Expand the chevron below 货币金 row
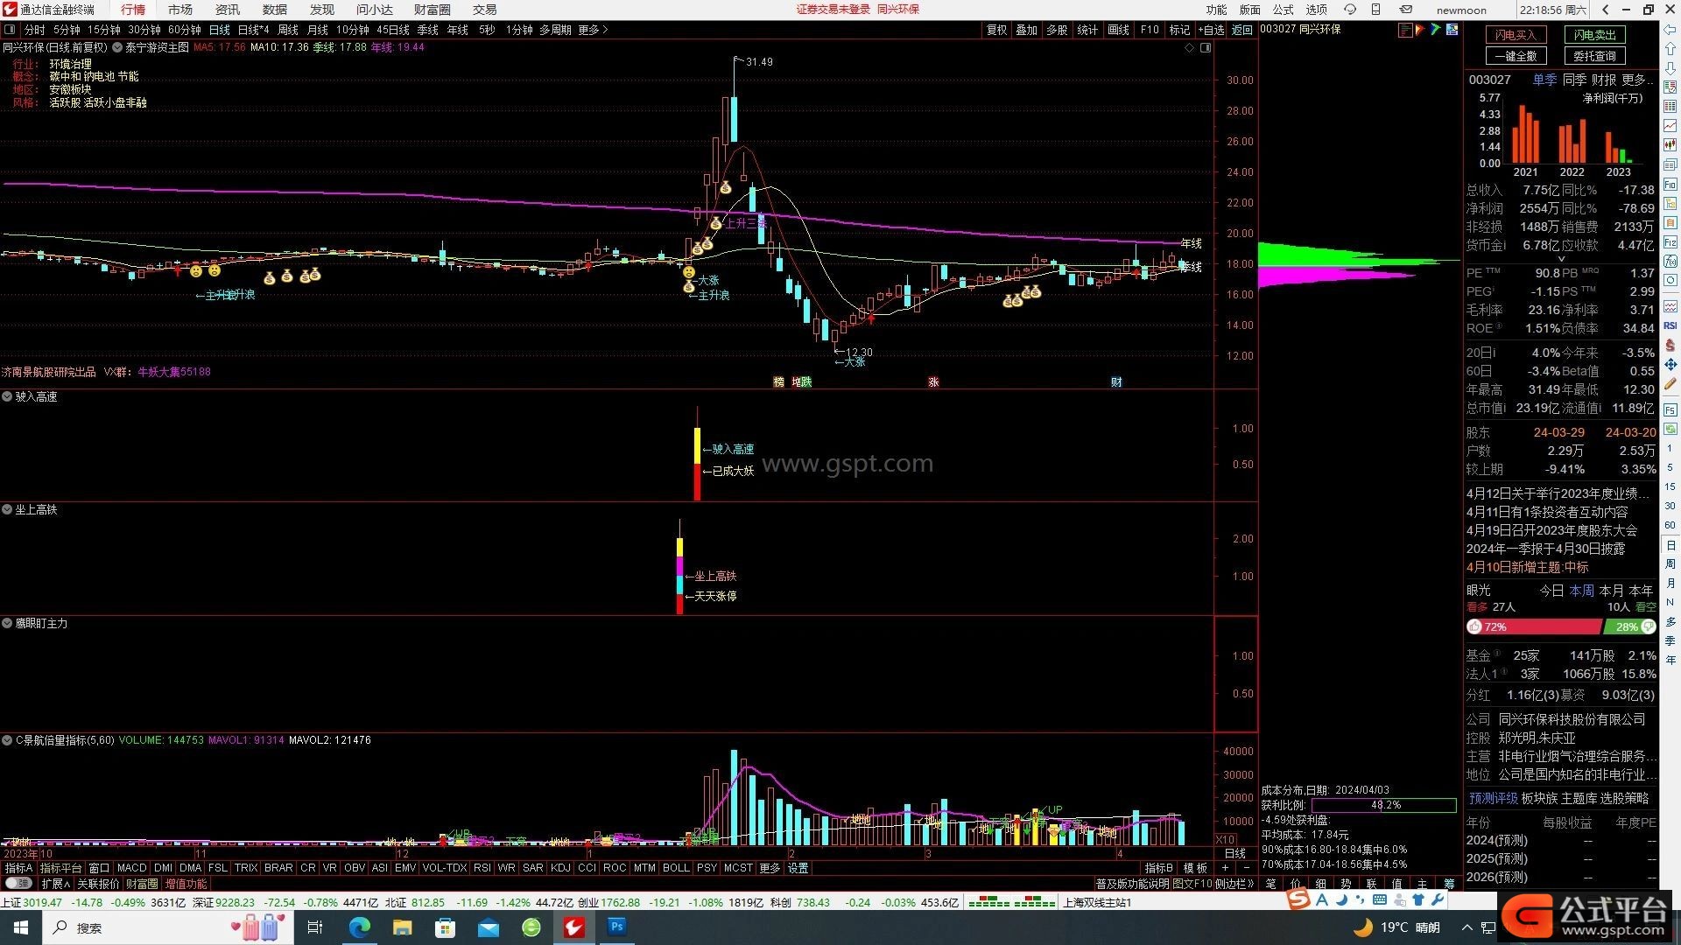The height and width of the screenshot is (945, 1681). coord(1561,259)
